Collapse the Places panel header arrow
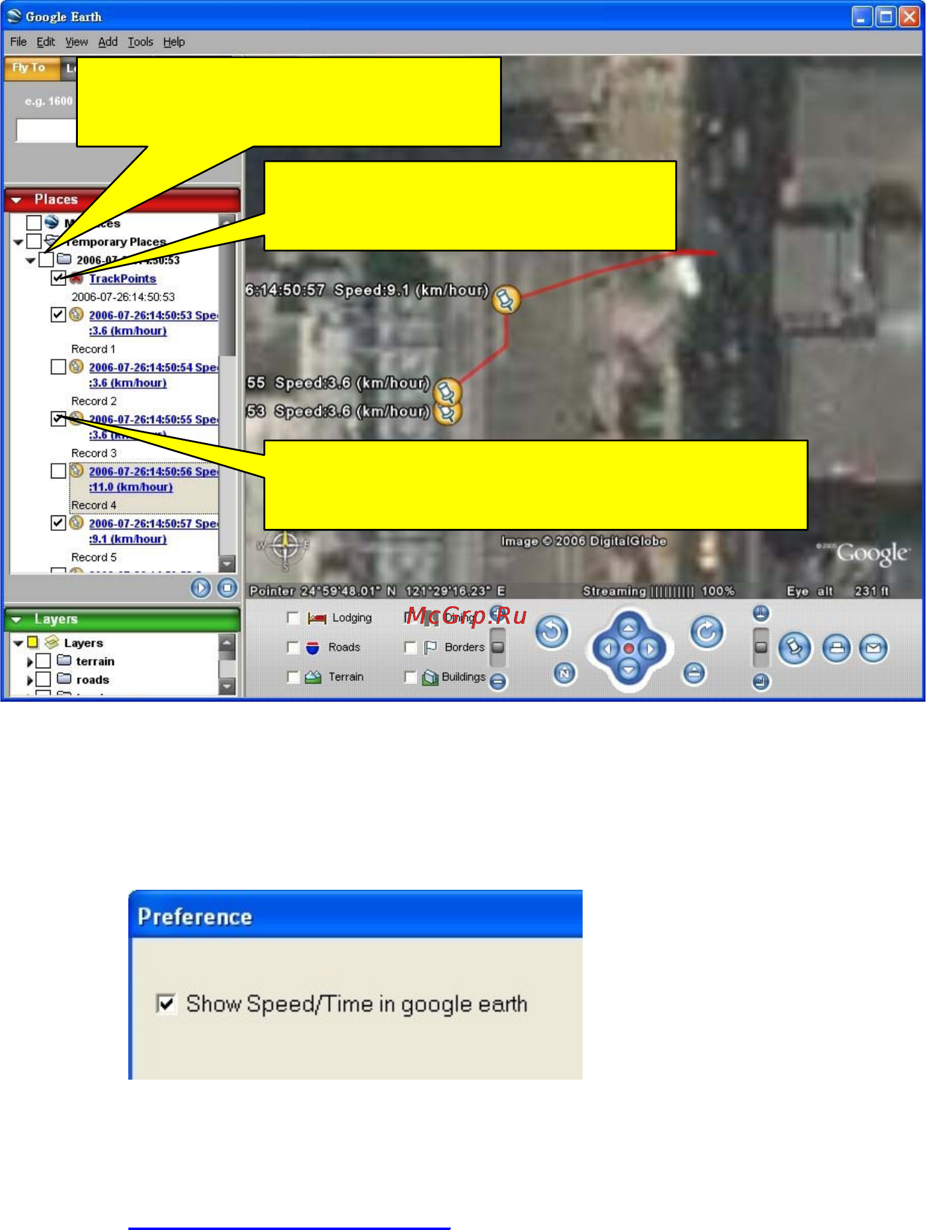 click(16, 200)
